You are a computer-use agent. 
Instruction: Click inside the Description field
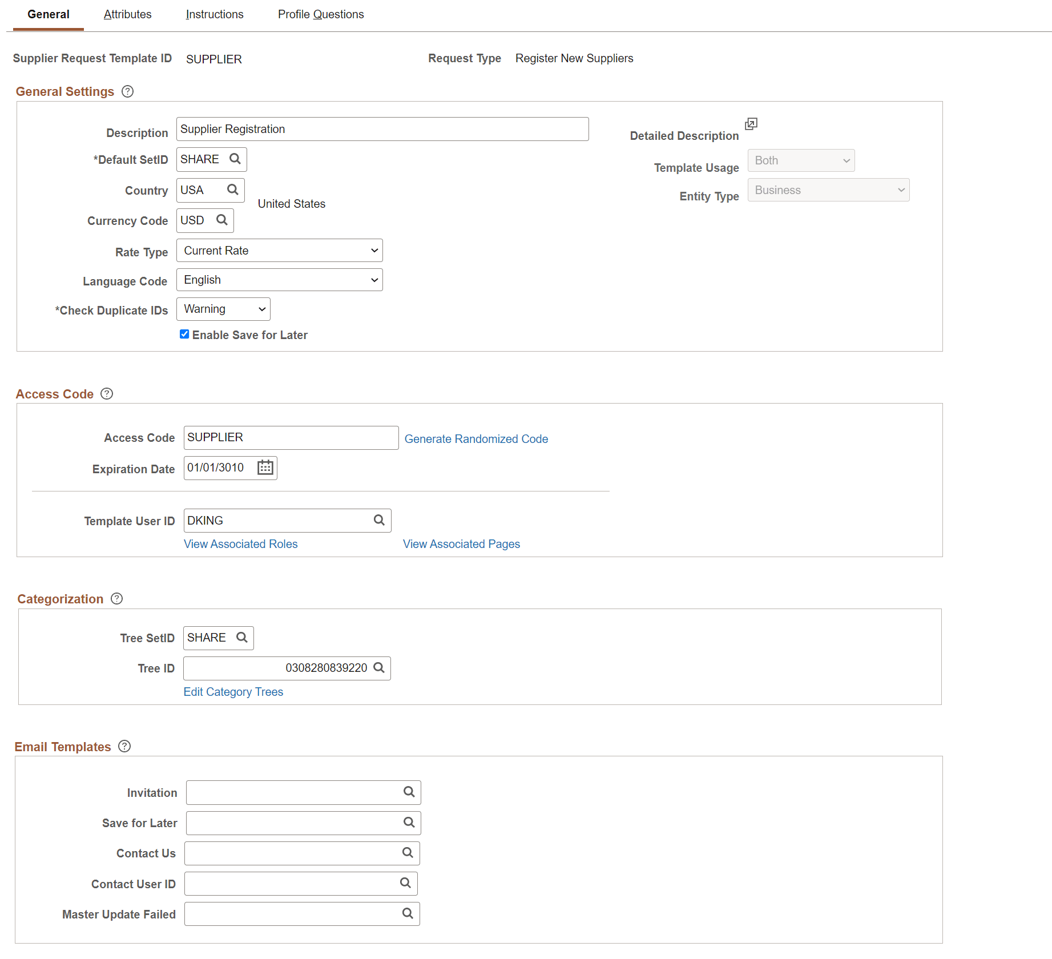click(x=382, y=128)
